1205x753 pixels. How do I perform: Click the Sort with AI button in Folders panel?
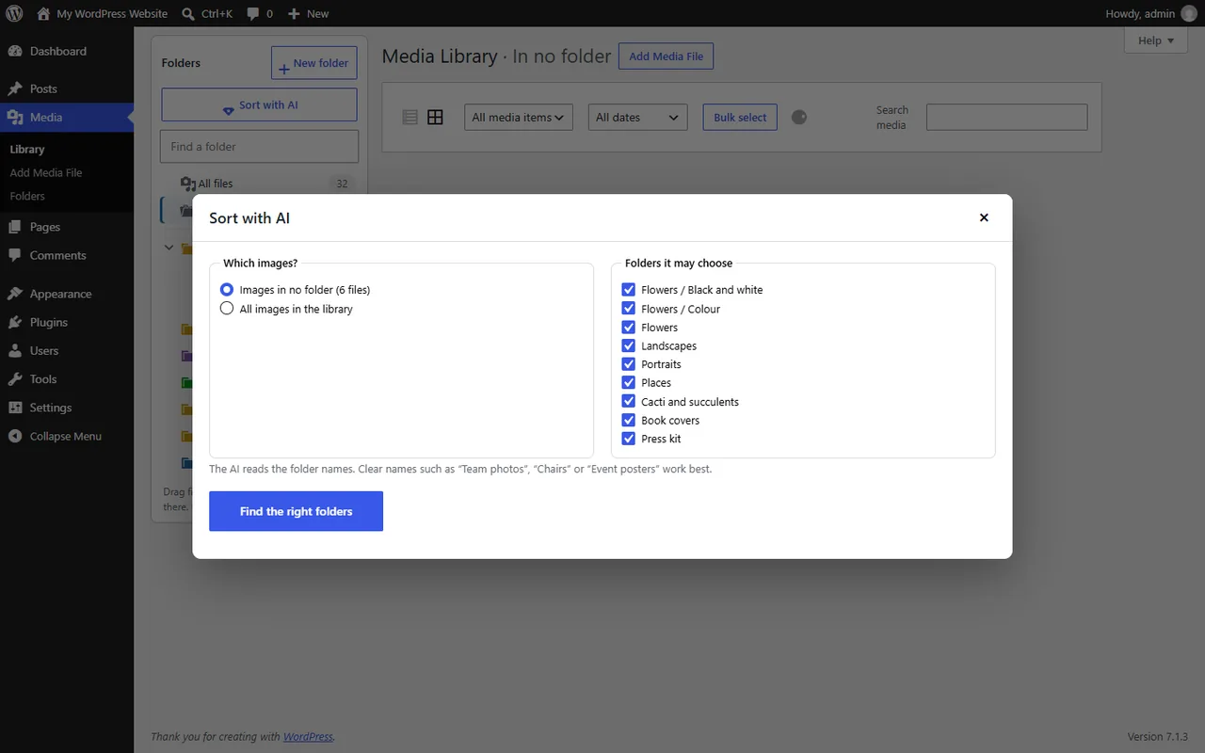(259, 104)
